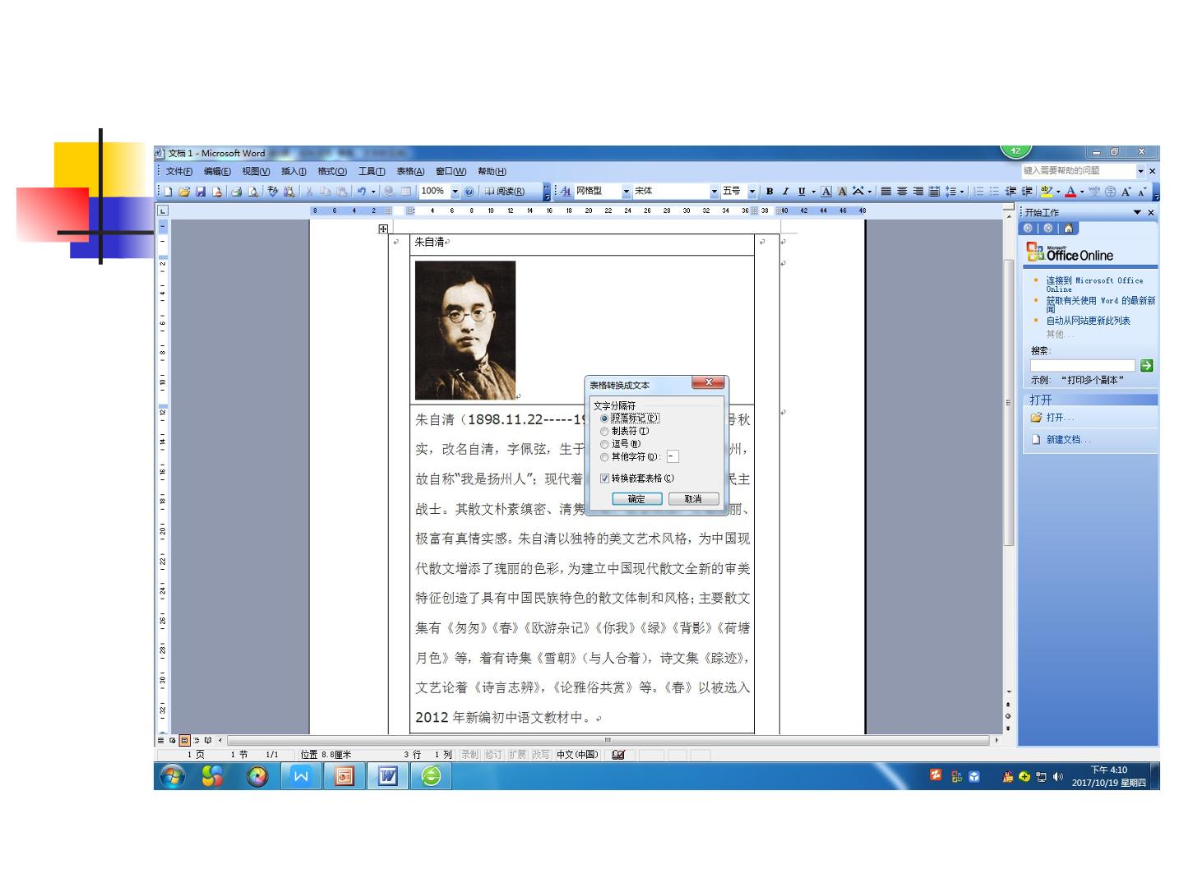Open underline style dropdown arrow
Image resolution: width=1184 pixels, height=888 pixels.
pyautogui.click(x=814, y=192)
